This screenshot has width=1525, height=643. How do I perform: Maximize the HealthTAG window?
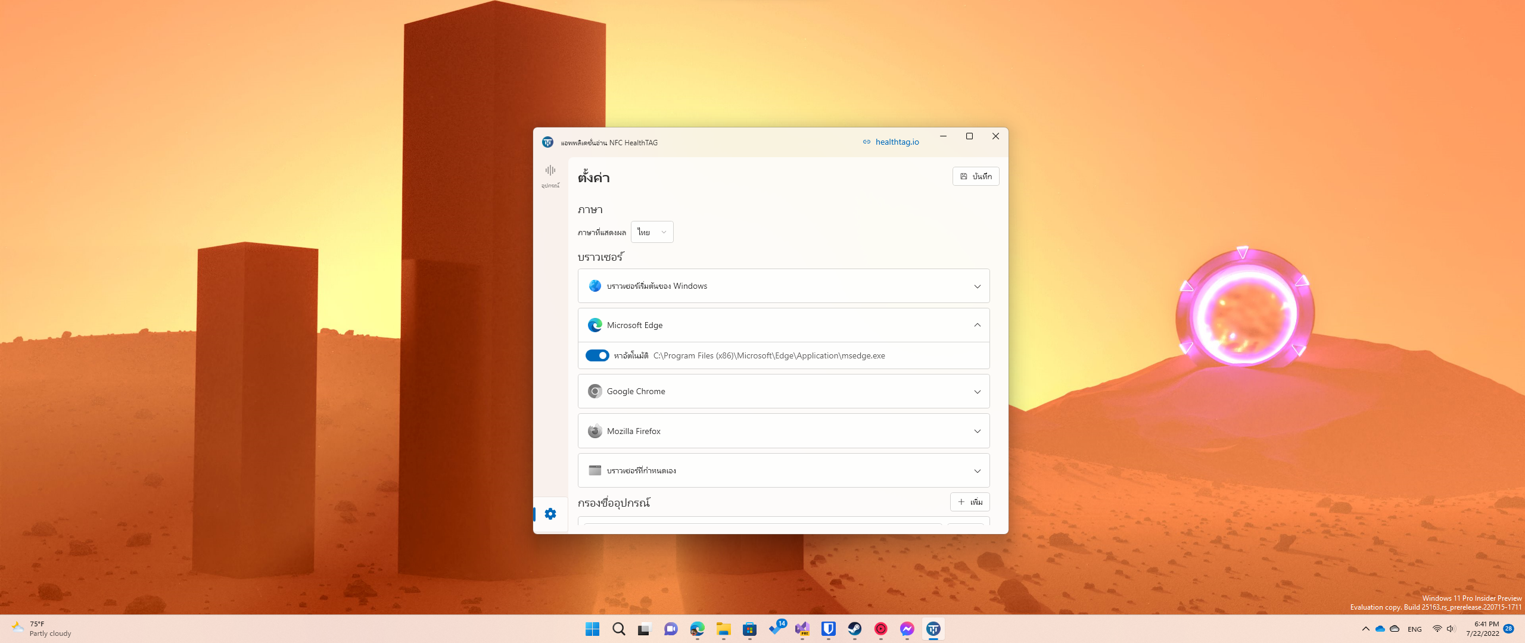969,136
